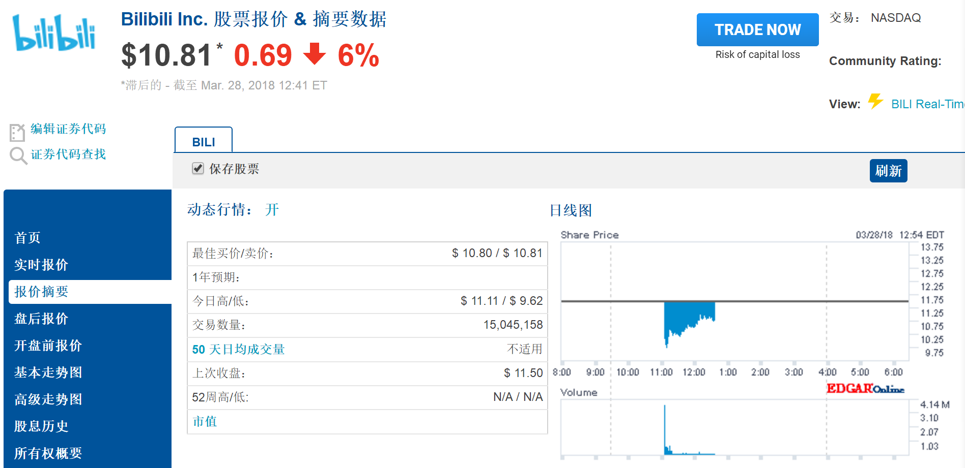965x468 pixels.
Task: Click the 市值 link
Action: click(x=205, y=422)
